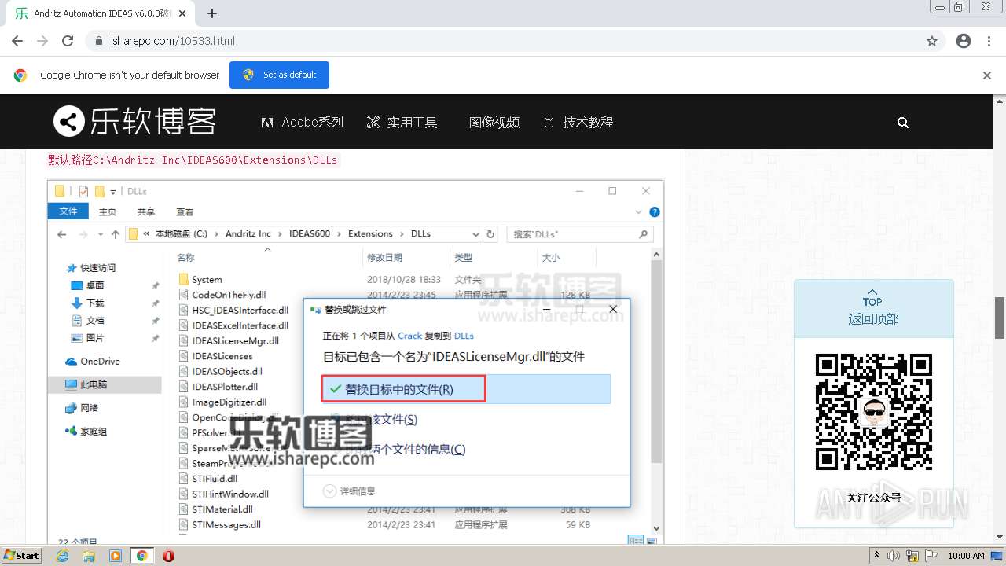The width and height of the screenshot is (1006, 566).
Task: Open the 实用工具 menu
Action: [402, 123]
